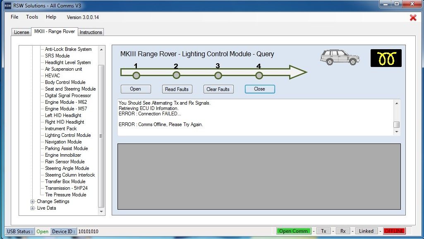
Task: Click the yellow glow plug indicator icon
Action: (x=386, y=58)
